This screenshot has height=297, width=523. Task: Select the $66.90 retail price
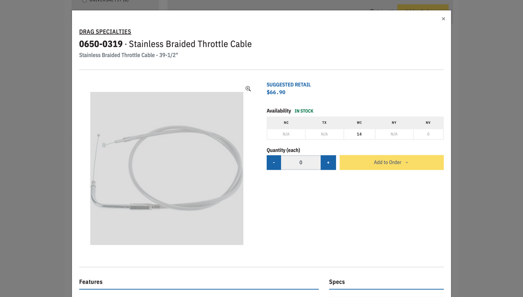tap(276, 92)
